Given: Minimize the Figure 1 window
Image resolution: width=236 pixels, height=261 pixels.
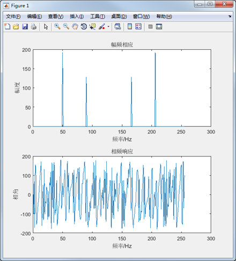Looking at the screenshot, I should (x=200, y=4).
